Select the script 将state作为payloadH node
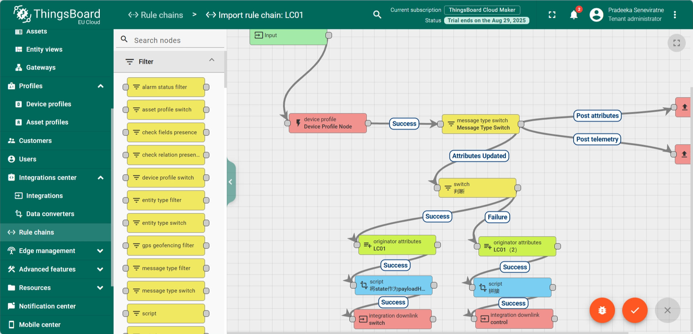693x334 pixels. point(394,285)
